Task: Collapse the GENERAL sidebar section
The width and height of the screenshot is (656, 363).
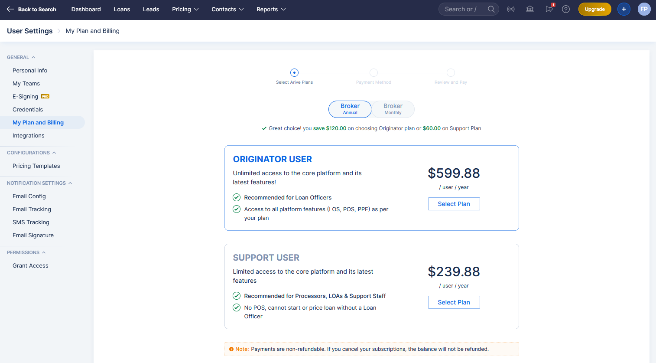Action: [21, 57]
